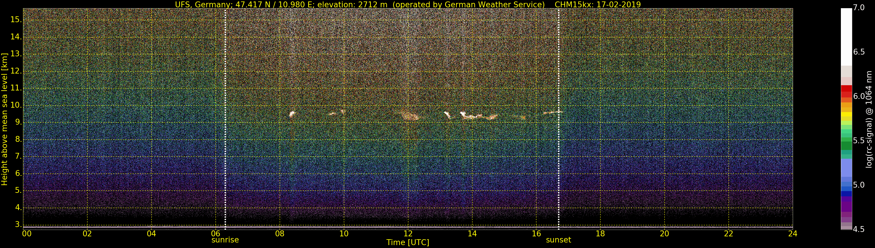This screenshot has height=248, width=875.
Task: Click the time axis tick '08'
Action: (x=279, y=234)
